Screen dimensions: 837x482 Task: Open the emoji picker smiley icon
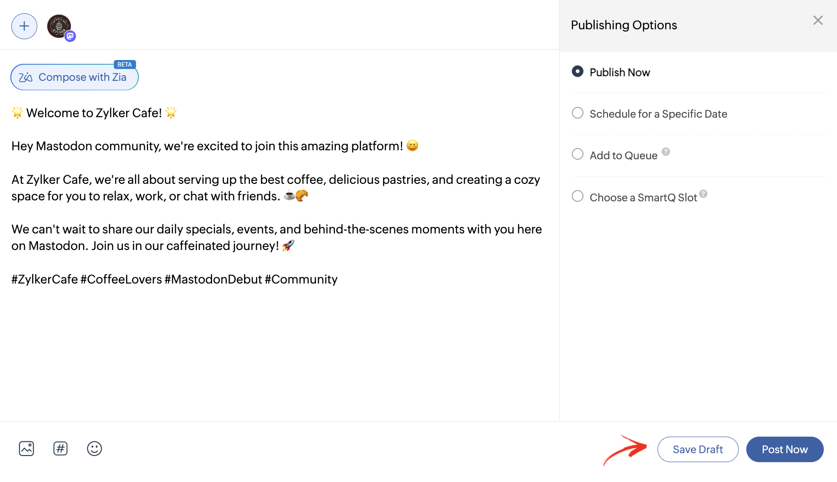94,448
